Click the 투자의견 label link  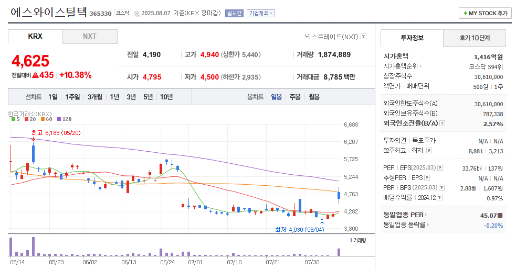click(395, 140)
